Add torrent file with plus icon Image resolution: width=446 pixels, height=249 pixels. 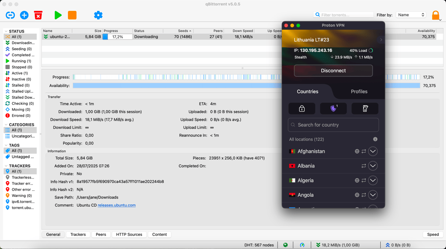[24, 15]
